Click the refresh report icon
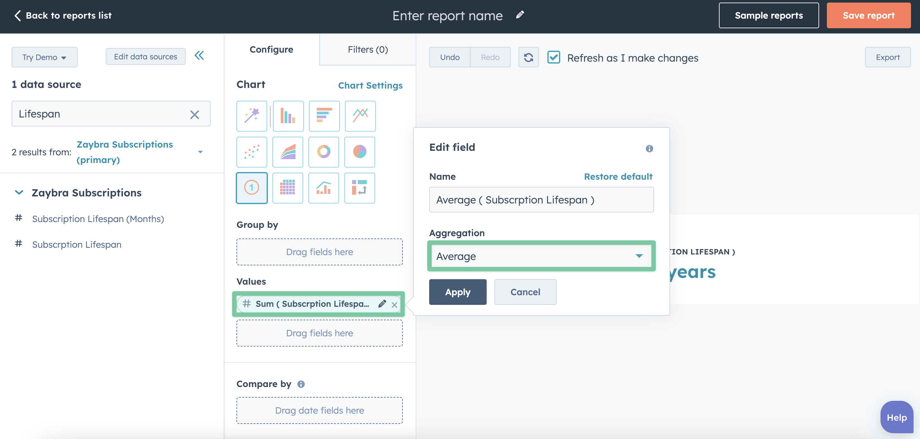The height and width of the screenshot is (439, 920). pyautogui.click(x=528, y=57)
